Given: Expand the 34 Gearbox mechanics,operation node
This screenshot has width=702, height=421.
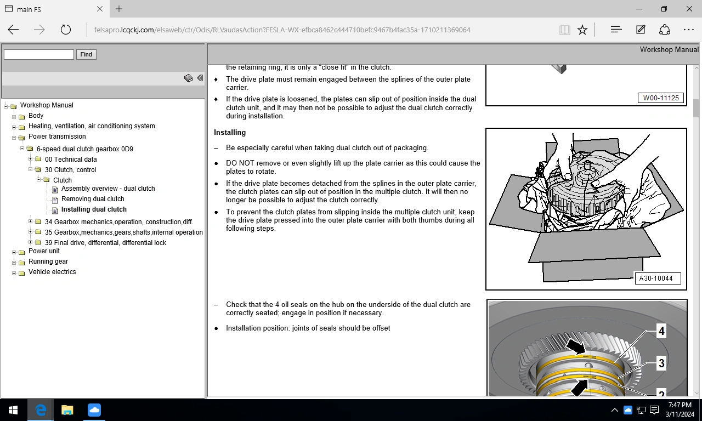Looking at the screenshot, I should (x=31, y=221).
